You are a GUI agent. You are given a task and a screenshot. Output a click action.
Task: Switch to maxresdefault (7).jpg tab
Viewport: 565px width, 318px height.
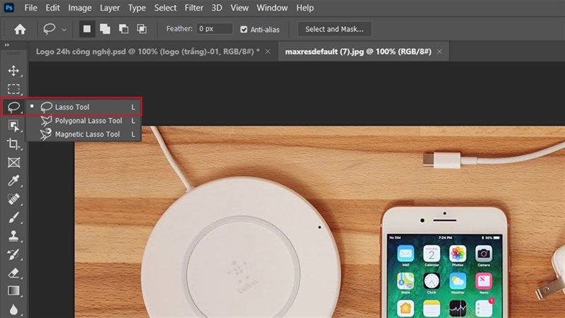(358, 52)
